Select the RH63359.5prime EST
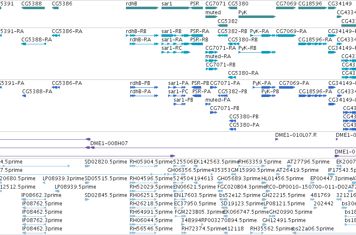 (x=252, y=166)
